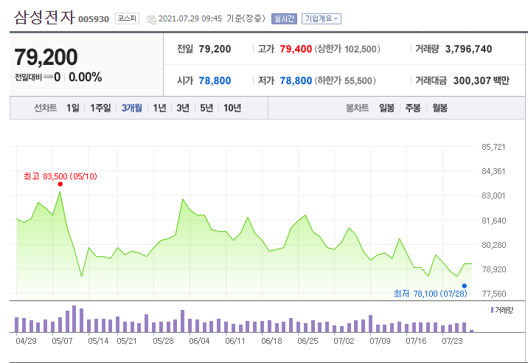Click the 05/07 date axis label
The image size is (528, 363).
(62, 341)
